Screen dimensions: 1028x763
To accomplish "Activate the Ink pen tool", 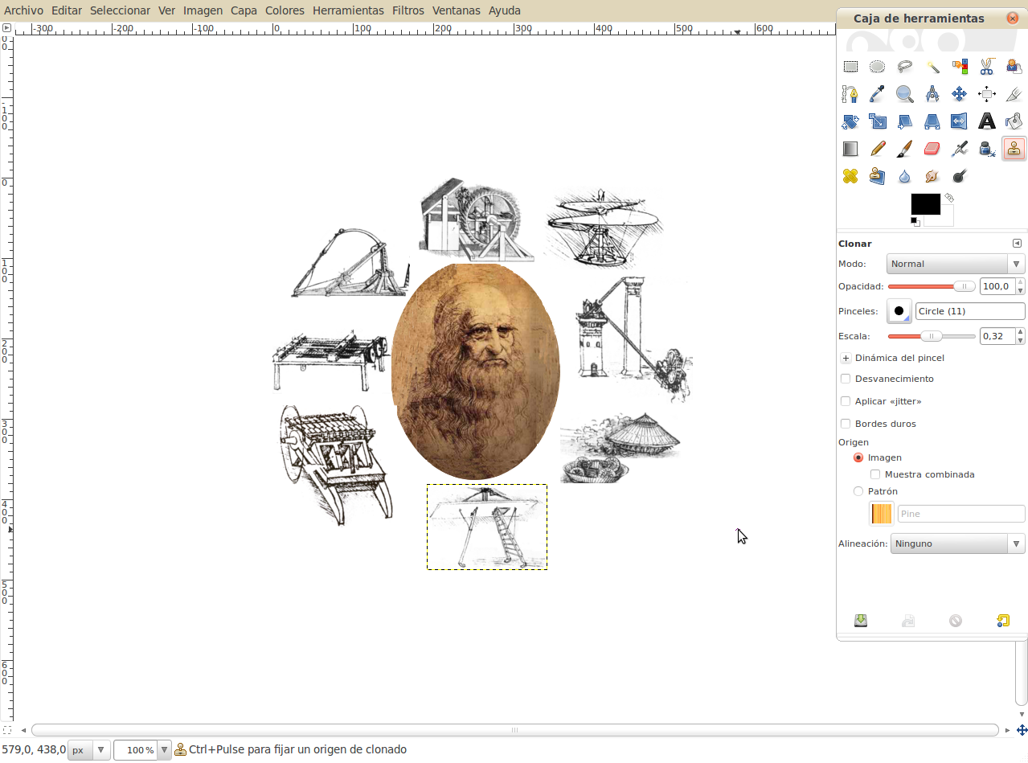I will (986, 148).
